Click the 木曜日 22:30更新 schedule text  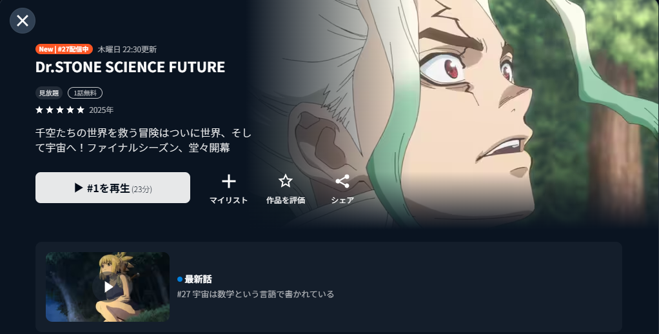click(x=127, y=50)
